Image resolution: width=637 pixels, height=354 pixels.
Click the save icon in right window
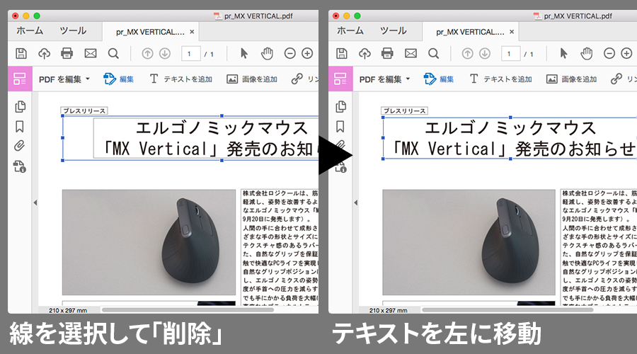[x=342, y=53]
